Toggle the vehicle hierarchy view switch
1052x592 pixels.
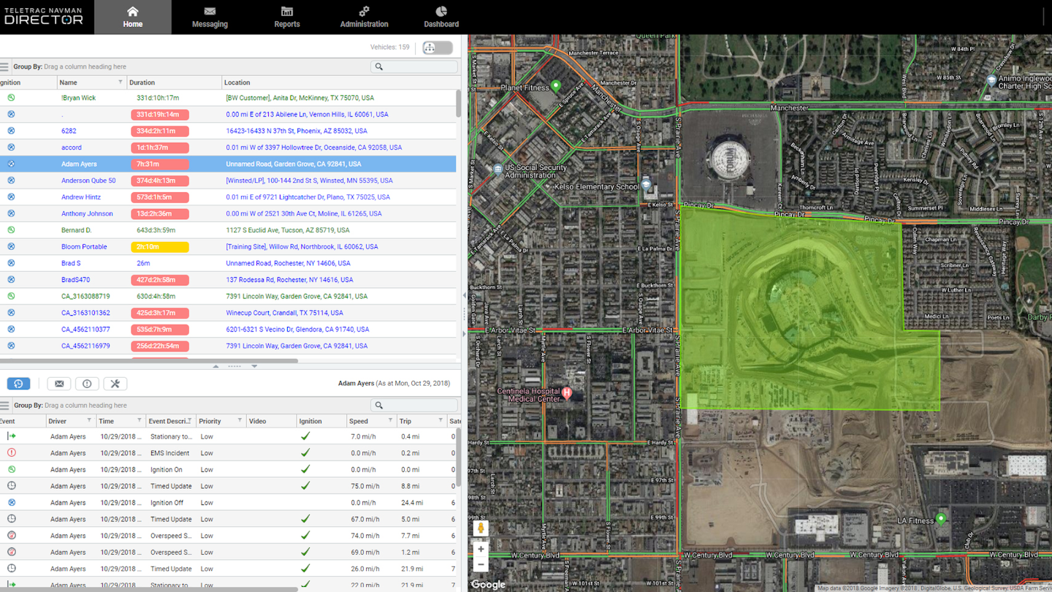coord(438,48)
